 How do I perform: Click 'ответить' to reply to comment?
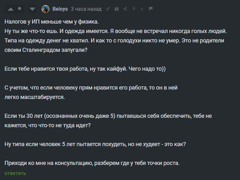tap(15, 173)
